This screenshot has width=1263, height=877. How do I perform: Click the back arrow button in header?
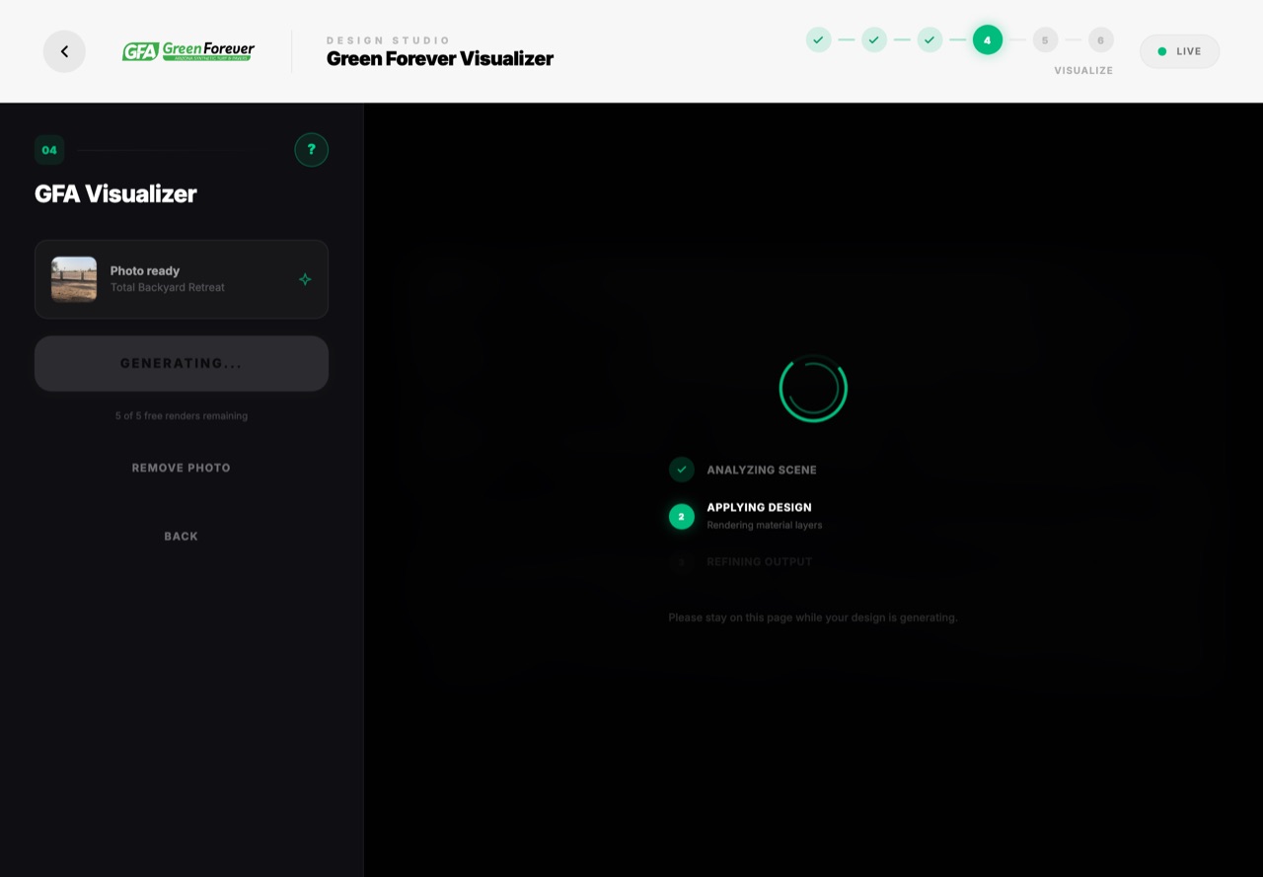pos(64,51)
